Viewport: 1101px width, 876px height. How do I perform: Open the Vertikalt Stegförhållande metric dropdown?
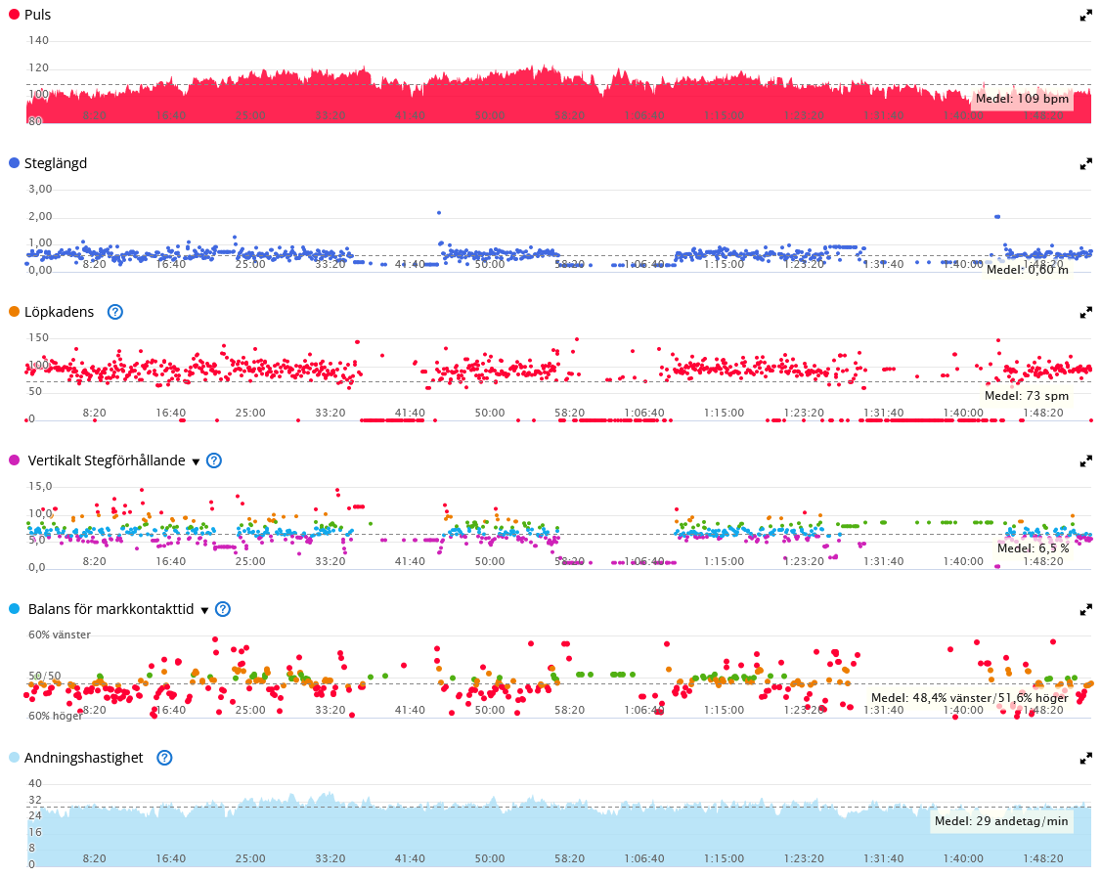[x=196, y=461]
